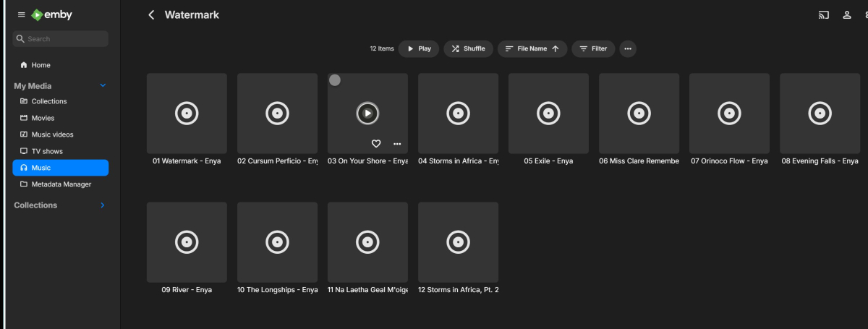Click the '11 Na Laetha Geal M'oige' title
Viewport: 868px width, 329px height.
[x=367, y=290]
